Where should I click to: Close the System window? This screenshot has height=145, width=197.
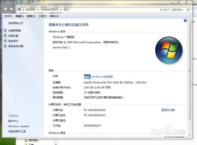pyautogui.click(x=186, y=2)
